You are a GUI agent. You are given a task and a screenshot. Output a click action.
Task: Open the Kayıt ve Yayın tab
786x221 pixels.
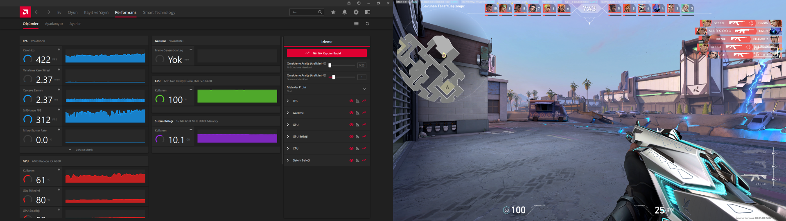[x=96, y=13]
